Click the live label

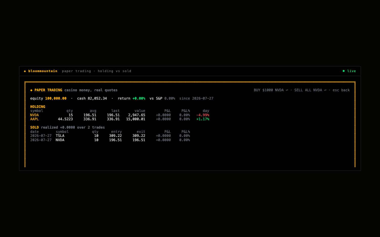351,71
